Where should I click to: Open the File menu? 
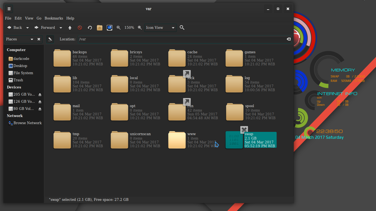coord(8,18)
